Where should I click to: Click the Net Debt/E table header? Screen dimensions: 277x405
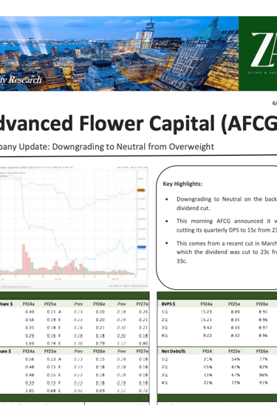(x=174, y=351)
